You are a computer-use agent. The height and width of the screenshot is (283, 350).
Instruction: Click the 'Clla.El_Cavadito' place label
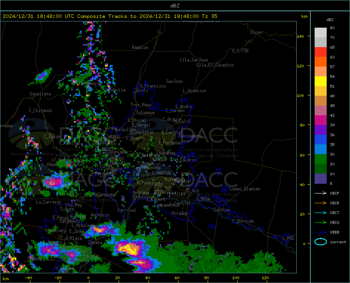pyautogui.click(x=215, y=65)
